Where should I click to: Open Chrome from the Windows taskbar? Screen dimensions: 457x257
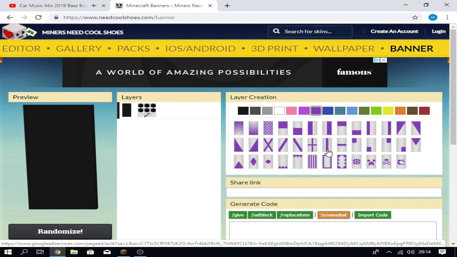coord(57,252)
